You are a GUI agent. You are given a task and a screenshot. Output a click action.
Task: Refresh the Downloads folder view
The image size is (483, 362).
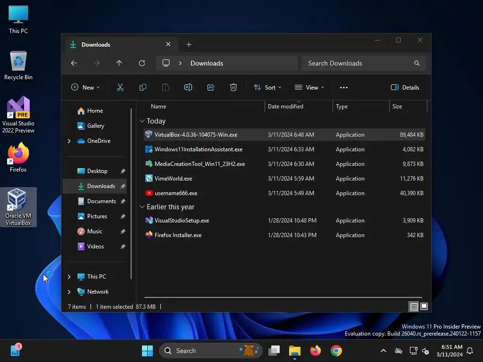pos(142,63)
